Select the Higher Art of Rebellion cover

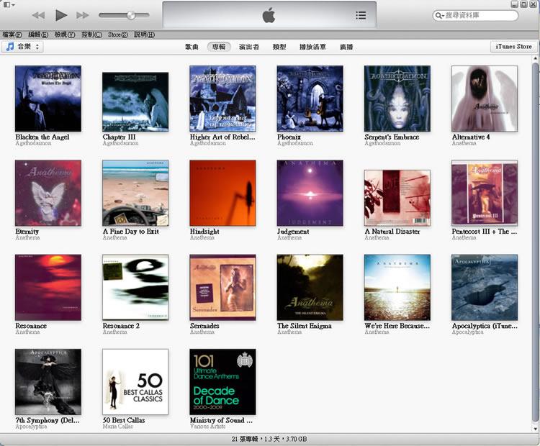[222, 99]
